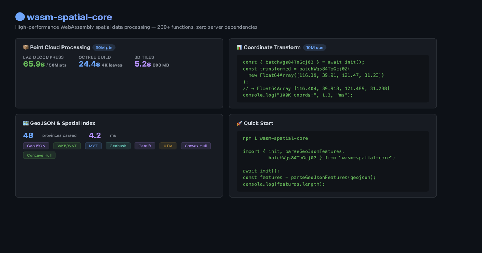482x253 pixels.
Task: Select the GeoJSON tag
Action: (x=36, y=146)
